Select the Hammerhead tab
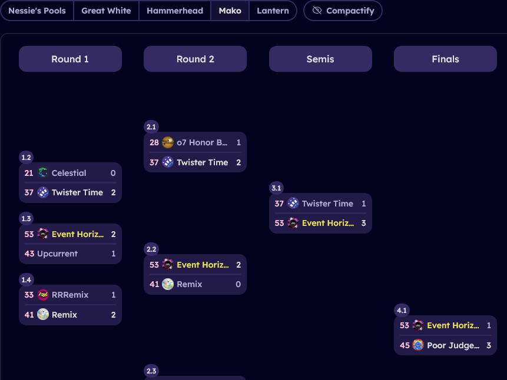This screenshot has width=507, height=380. (x=175, y=11)
